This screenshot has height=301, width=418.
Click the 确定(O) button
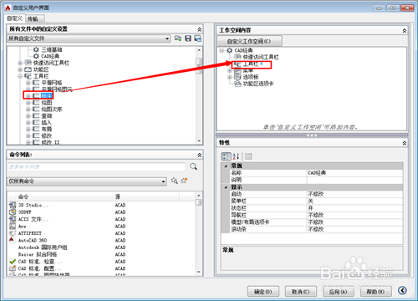pyautogui.click(x=263, y=292)
